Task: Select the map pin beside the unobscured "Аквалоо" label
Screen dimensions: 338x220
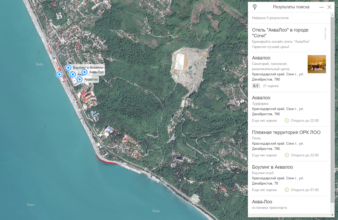Action: click(80, 80)
